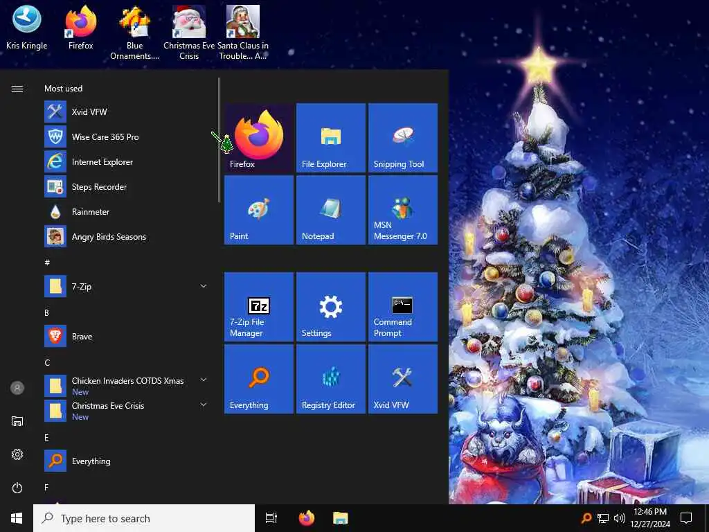Launch Xvid VFW from Most used list
Screen dimensions: 709x532
(x=126, y=112)
